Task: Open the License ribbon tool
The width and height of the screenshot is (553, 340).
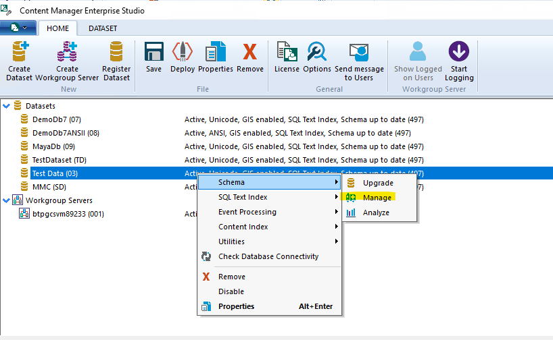Action: click(287, 51)
